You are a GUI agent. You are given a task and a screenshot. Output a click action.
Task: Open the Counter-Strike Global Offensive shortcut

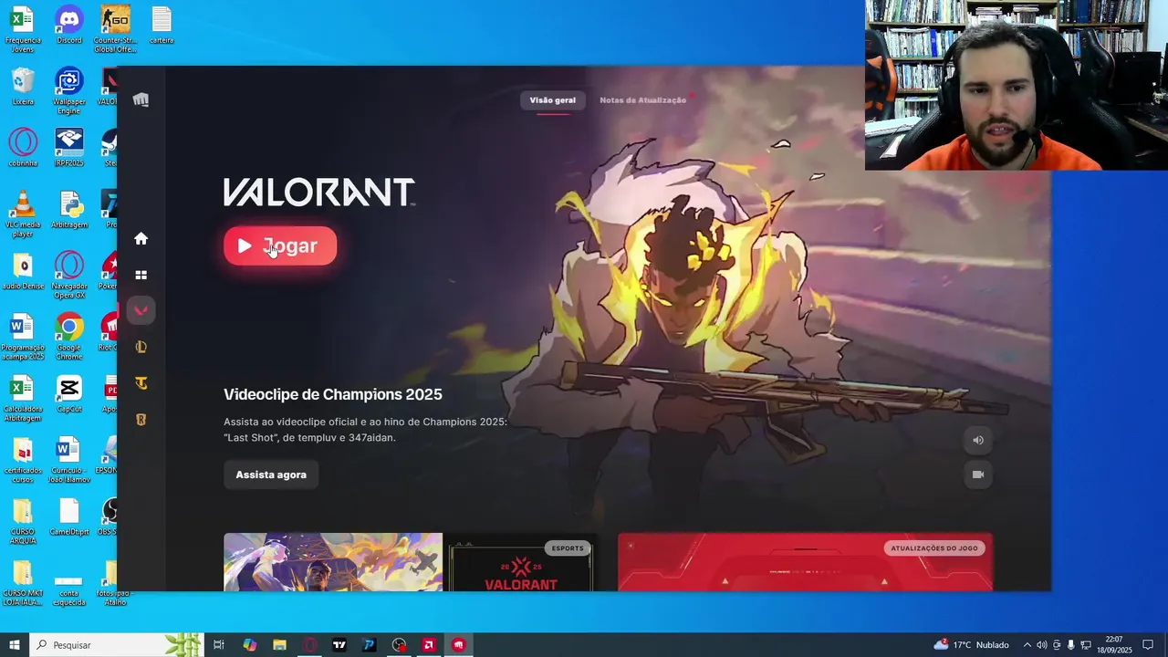[115, 29]
